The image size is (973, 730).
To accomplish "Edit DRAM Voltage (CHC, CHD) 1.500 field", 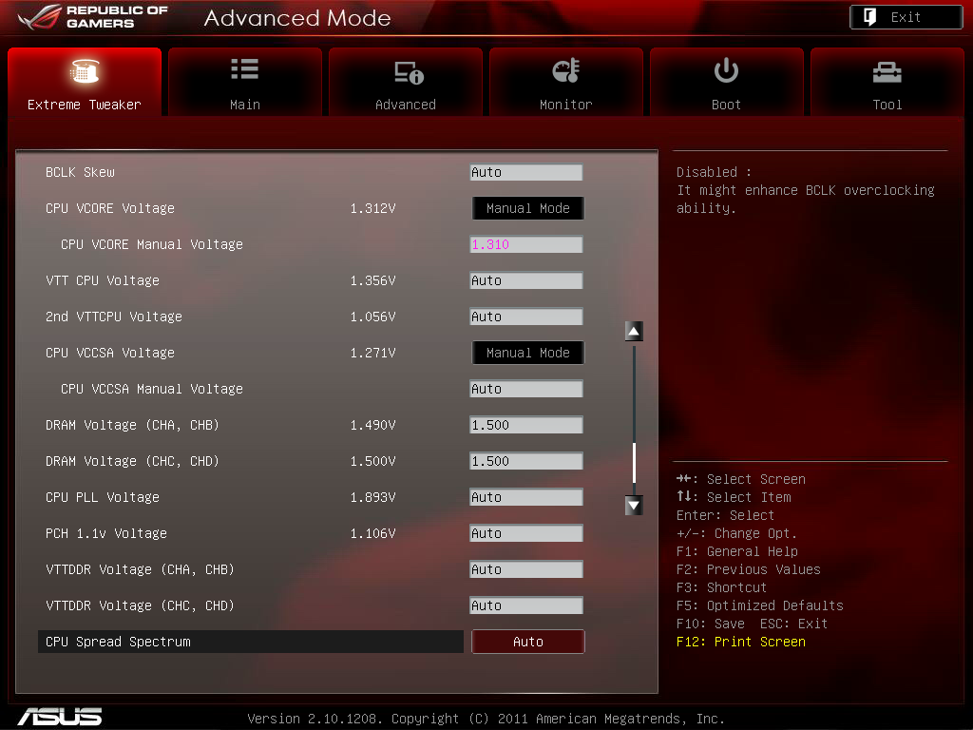I will (x=526, y=461).
